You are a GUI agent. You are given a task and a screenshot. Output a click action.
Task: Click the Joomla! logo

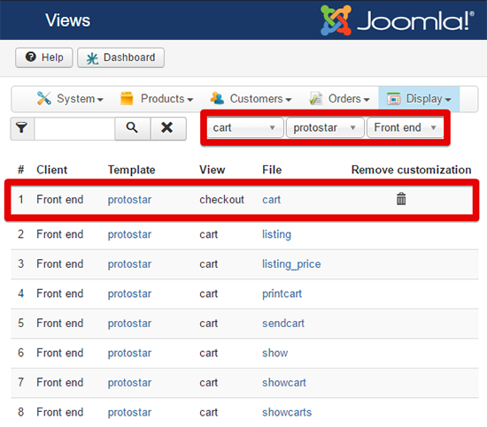click(x=398, y=20)
